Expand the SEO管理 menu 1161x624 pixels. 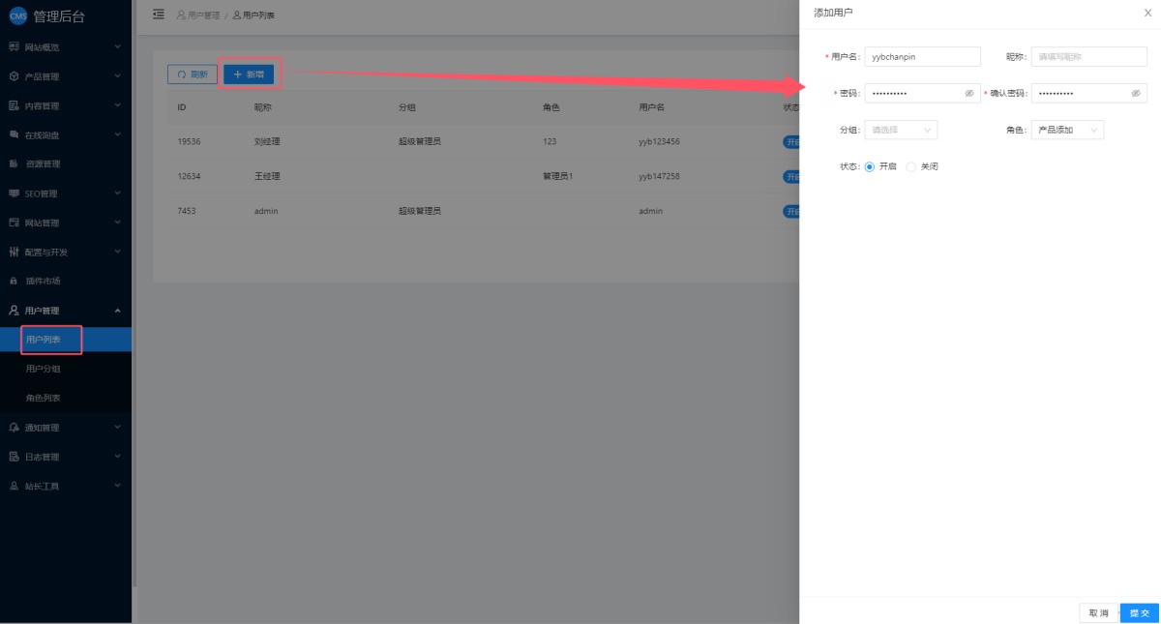66,193
